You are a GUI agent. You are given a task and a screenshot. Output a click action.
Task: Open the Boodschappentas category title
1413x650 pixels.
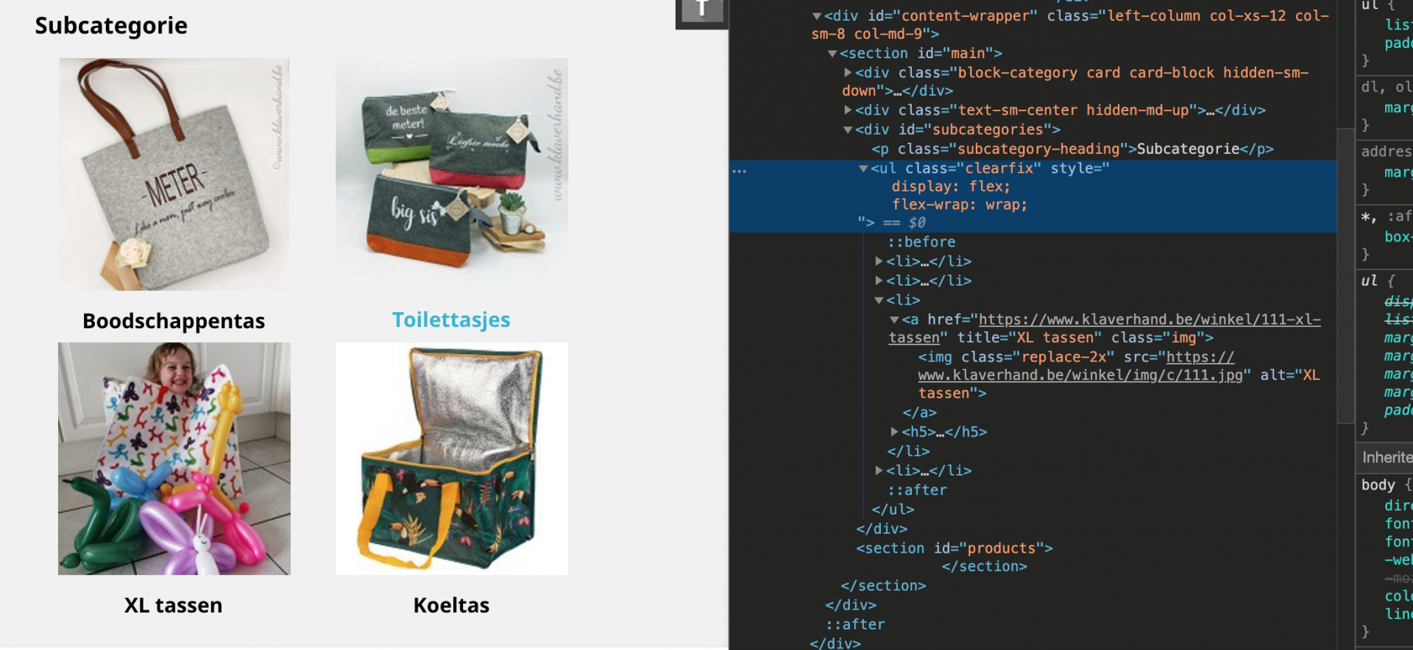click(174, 321)
